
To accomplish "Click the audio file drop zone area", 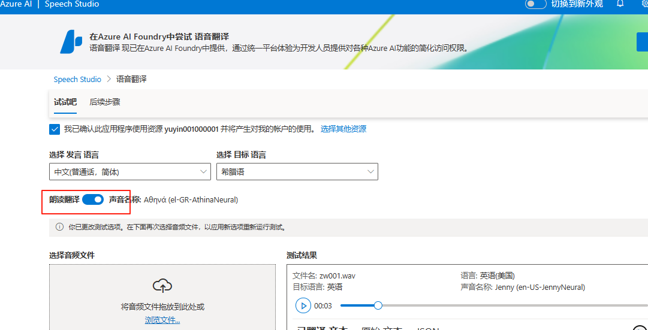I will pos(162,298).
